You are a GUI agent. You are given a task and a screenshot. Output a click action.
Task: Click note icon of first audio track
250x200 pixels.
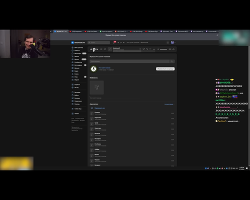point(91,113)
